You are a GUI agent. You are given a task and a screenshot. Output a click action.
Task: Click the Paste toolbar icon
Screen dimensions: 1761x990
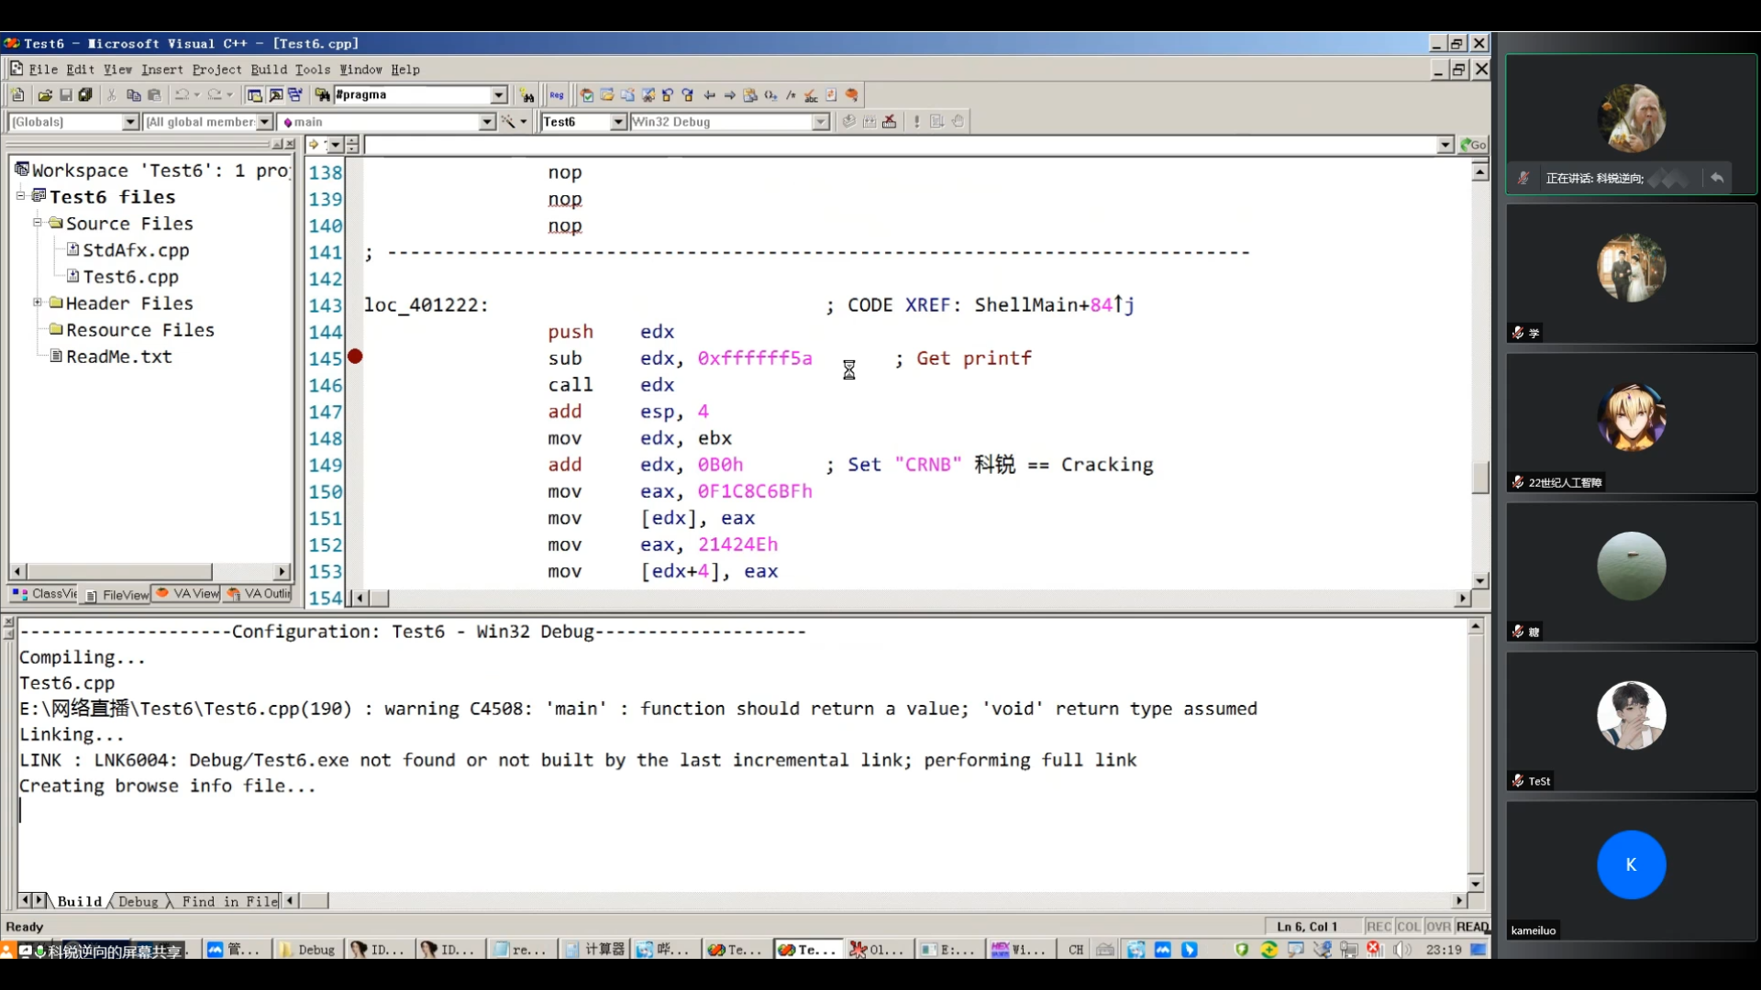click(x=154, y=94)
